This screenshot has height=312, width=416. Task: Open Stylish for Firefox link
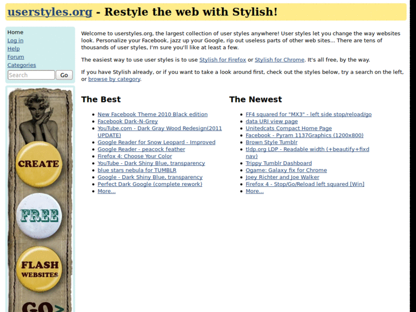click(223, 60)
